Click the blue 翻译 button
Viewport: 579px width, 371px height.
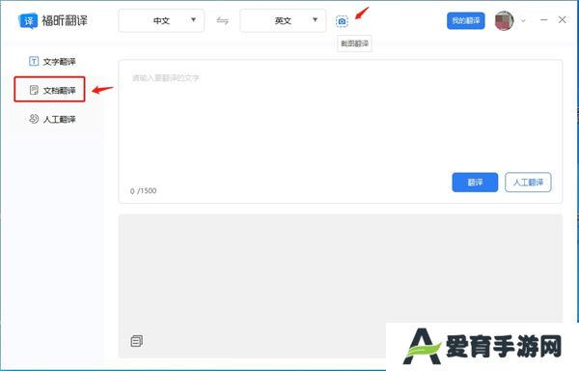(x=475, y=183)
